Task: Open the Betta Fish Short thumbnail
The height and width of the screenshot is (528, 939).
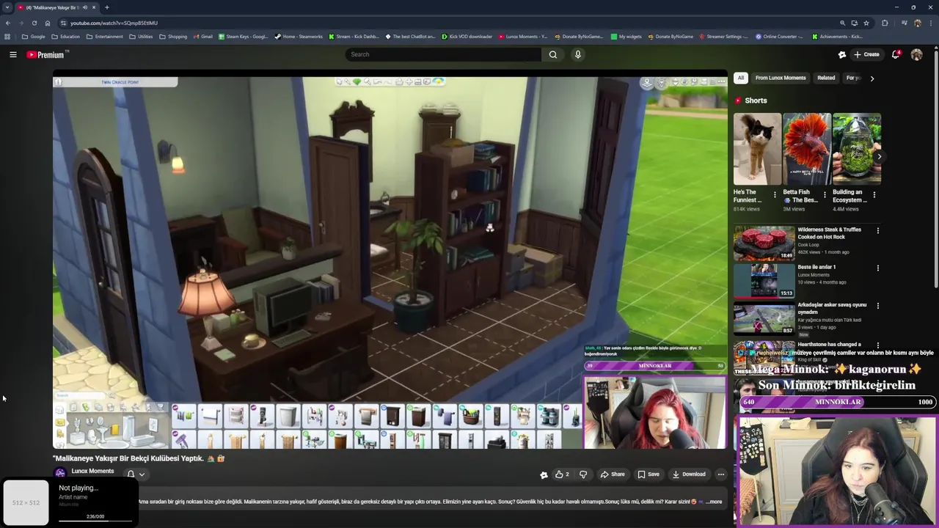Action: tap(807, 149)
